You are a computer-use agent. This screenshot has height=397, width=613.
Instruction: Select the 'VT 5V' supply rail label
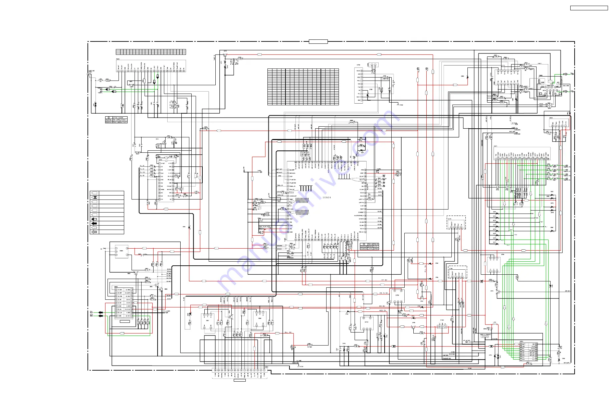click(384, 280)
